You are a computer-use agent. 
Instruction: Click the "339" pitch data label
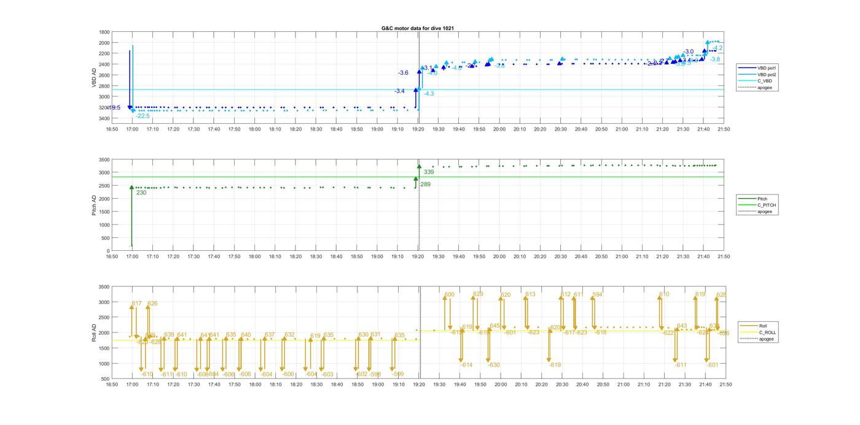point(429,172)
